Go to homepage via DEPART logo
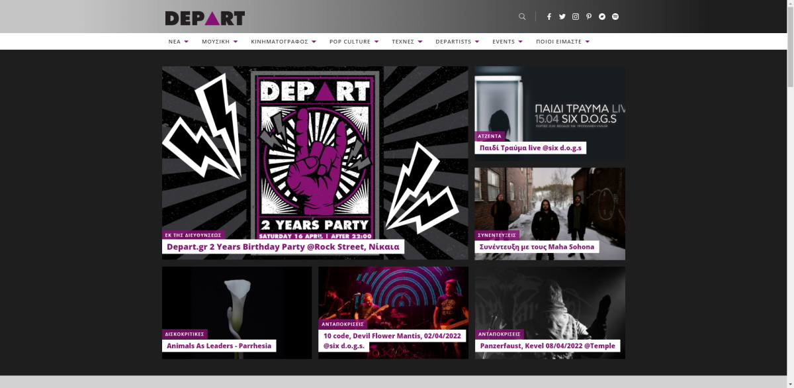Image resolution: width=794 pixels, height=388 pixels. (204, 18)
